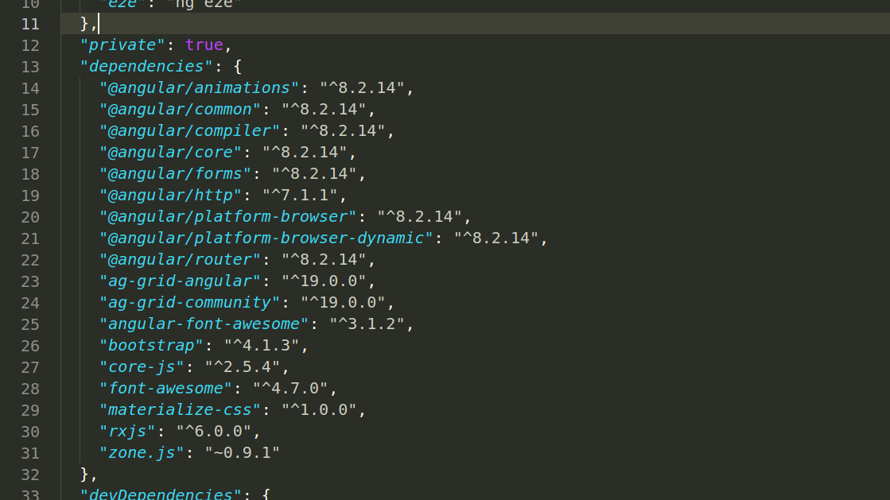Viewport: 890px width, 500px height.
Task: Click "^2.5.4" version string
Action: coord(243,367)
